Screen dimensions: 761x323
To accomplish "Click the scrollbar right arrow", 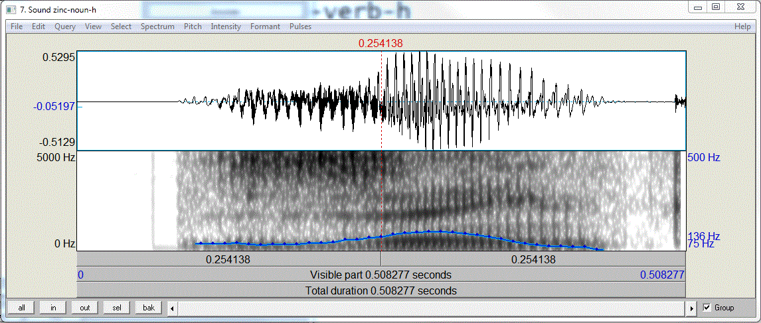I will click(x=693, y=308).
